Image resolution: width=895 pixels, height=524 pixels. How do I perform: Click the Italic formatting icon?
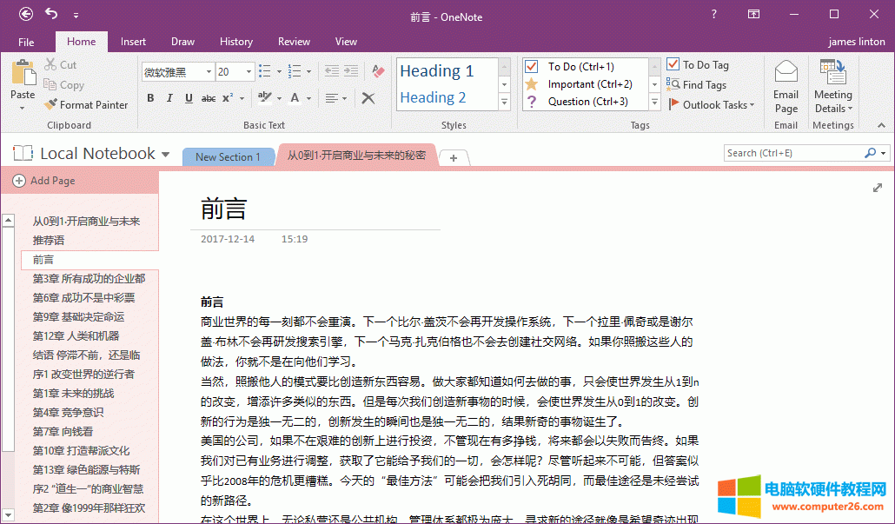coord(169,98)
